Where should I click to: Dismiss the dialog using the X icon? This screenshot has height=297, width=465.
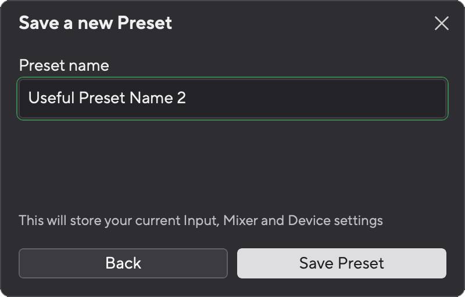pos(442,23)
